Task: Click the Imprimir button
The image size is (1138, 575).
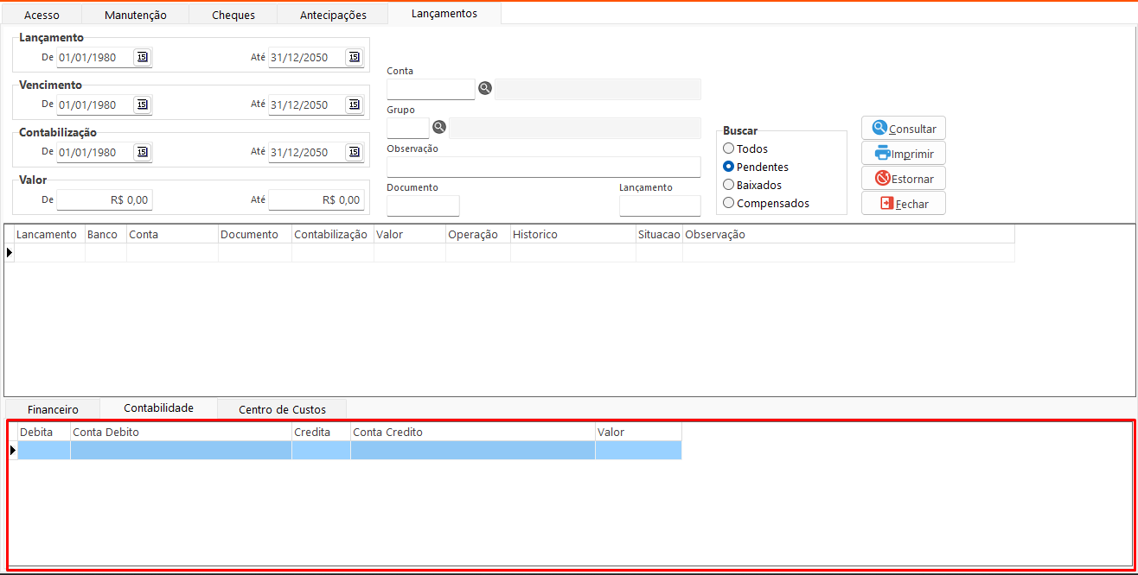Action: point(904,154)
